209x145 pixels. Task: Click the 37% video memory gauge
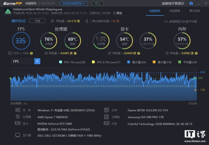pos(148,41)
